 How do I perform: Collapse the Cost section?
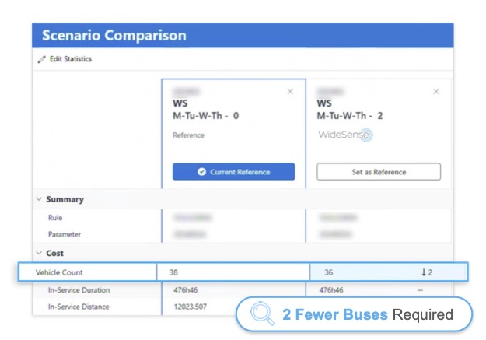40,253
